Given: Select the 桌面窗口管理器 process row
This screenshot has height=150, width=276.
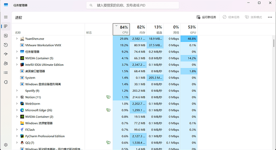Looking at the screenshot, I should [104, 71].
